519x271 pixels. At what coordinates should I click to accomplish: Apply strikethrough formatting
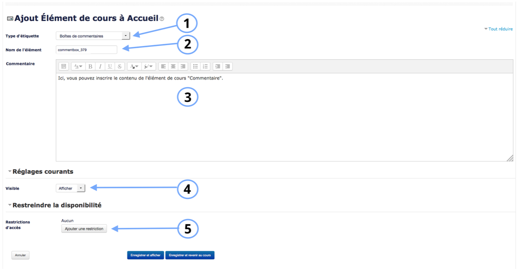coord(120,66)
